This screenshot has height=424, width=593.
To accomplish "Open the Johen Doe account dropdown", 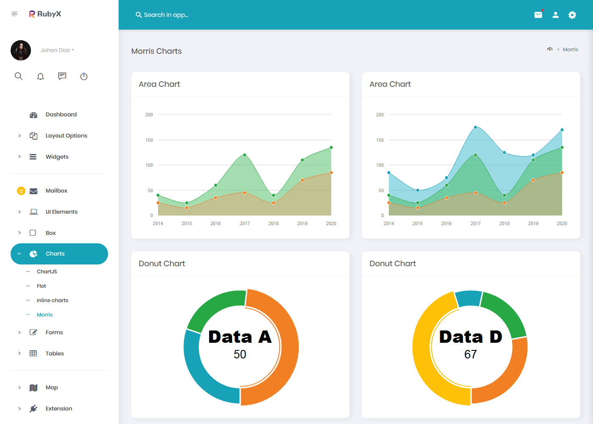I will pos(57,50).
